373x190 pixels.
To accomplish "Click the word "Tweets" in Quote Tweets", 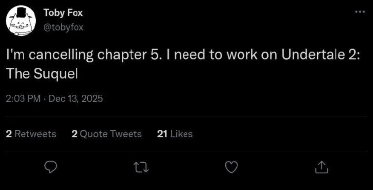I will [126, 134].
